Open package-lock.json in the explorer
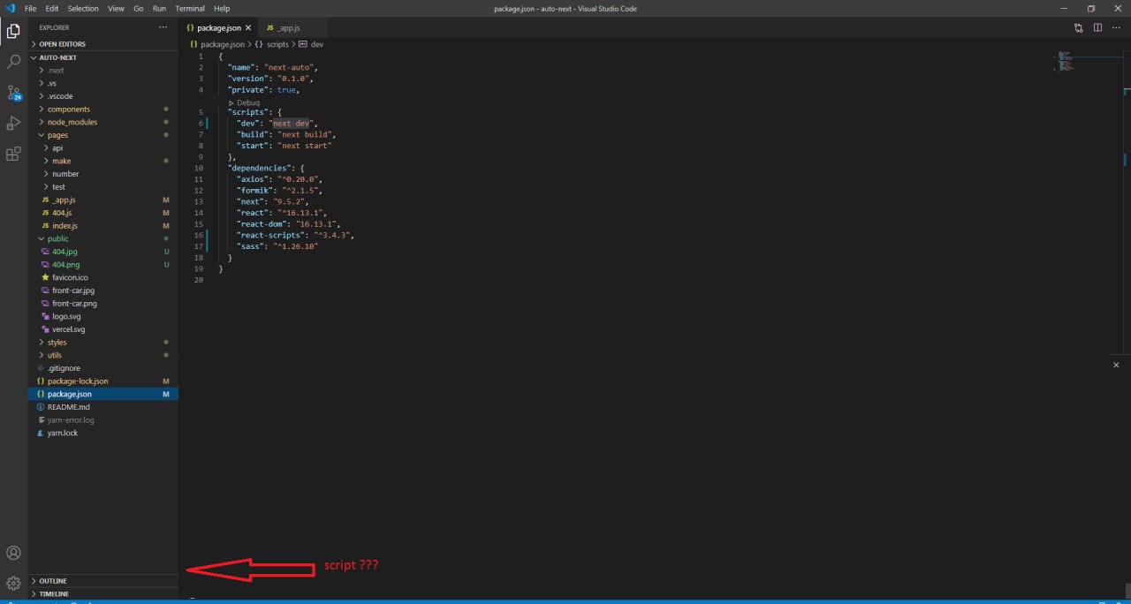This screenshot has height=604, width=1131. click(103, 381)
